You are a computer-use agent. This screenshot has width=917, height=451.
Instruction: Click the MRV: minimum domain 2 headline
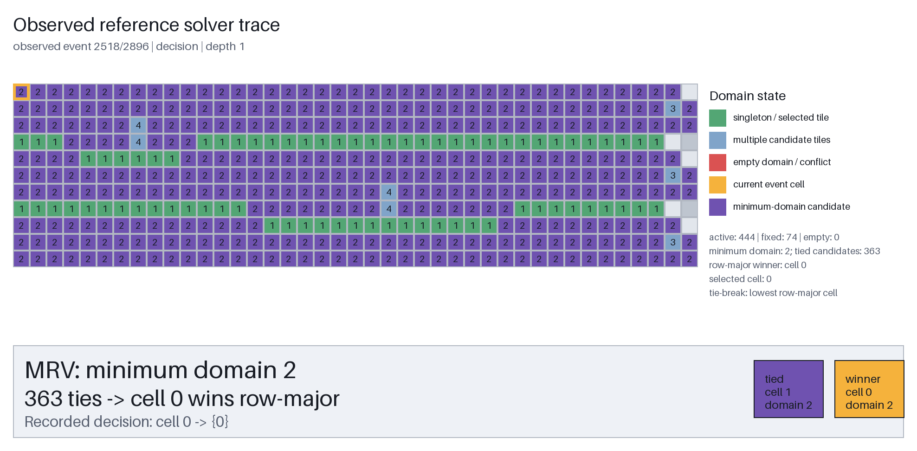tap(160, 370)
